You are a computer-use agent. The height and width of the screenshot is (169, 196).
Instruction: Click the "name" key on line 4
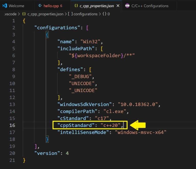click(x=66, y=42)
